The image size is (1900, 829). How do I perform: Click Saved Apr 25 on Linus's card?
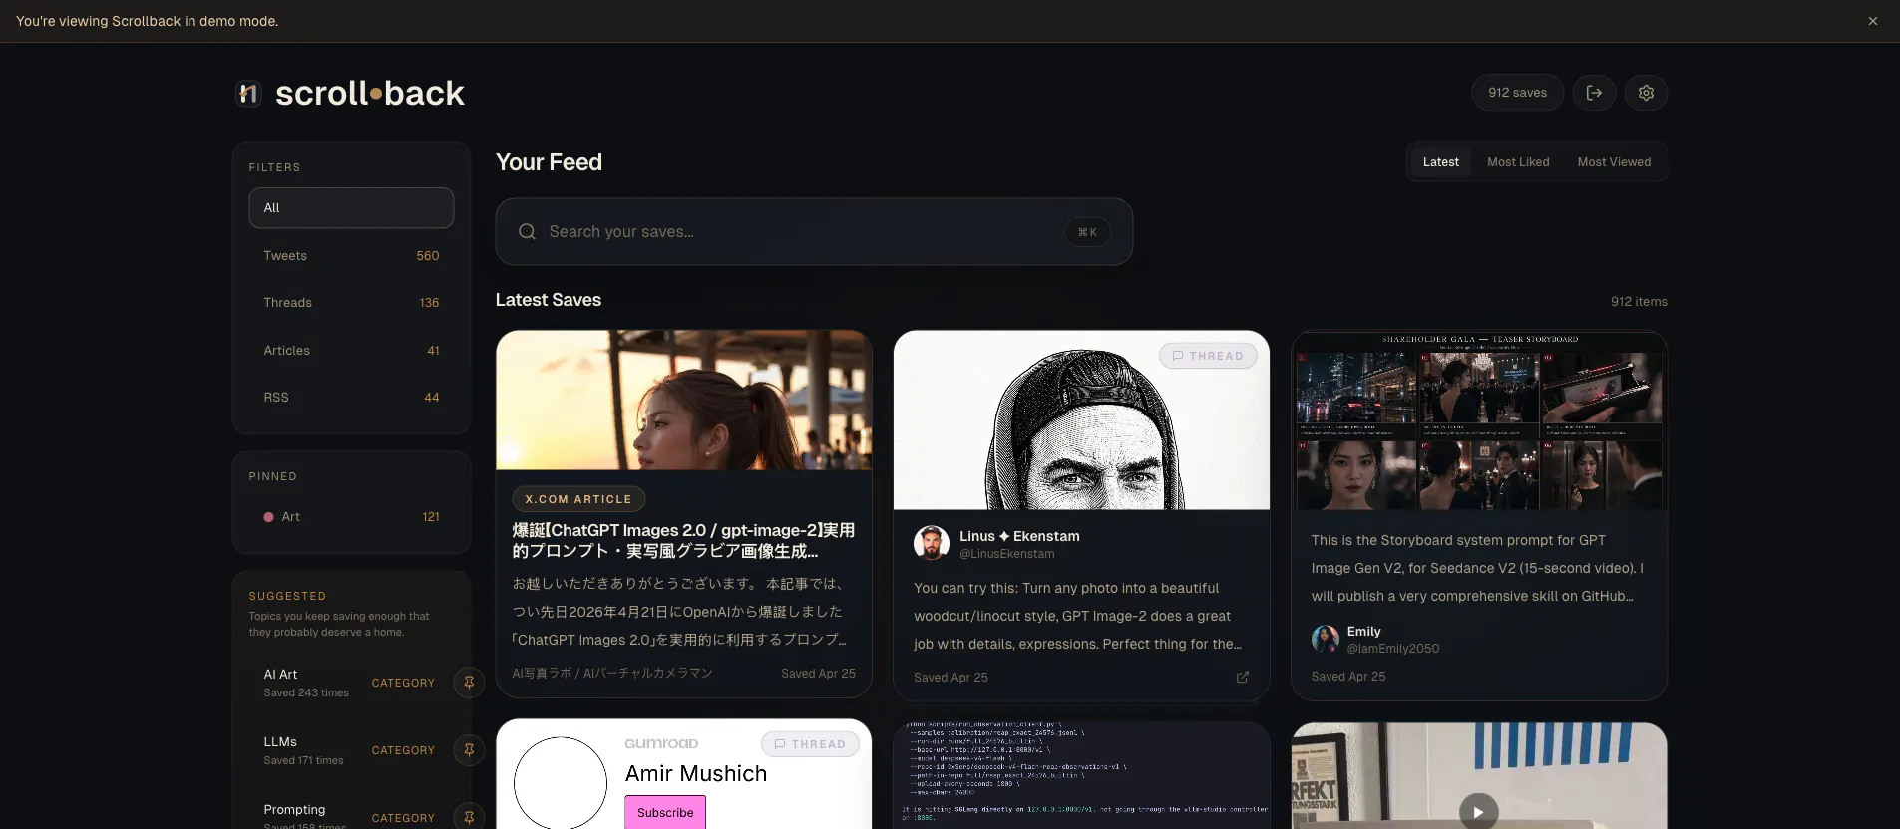click(x=950, y=678)
